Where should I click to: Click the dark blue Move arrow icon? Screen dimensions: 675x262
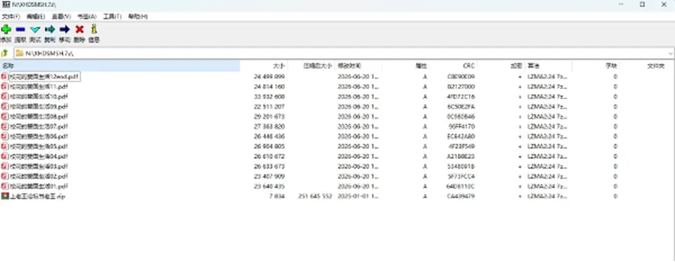pyautogui.click(x=65, y=30)
